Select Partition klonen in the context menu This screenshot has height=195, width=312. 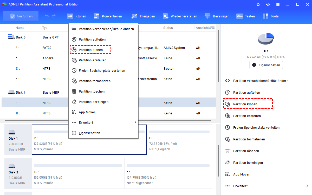pos(90,50)
